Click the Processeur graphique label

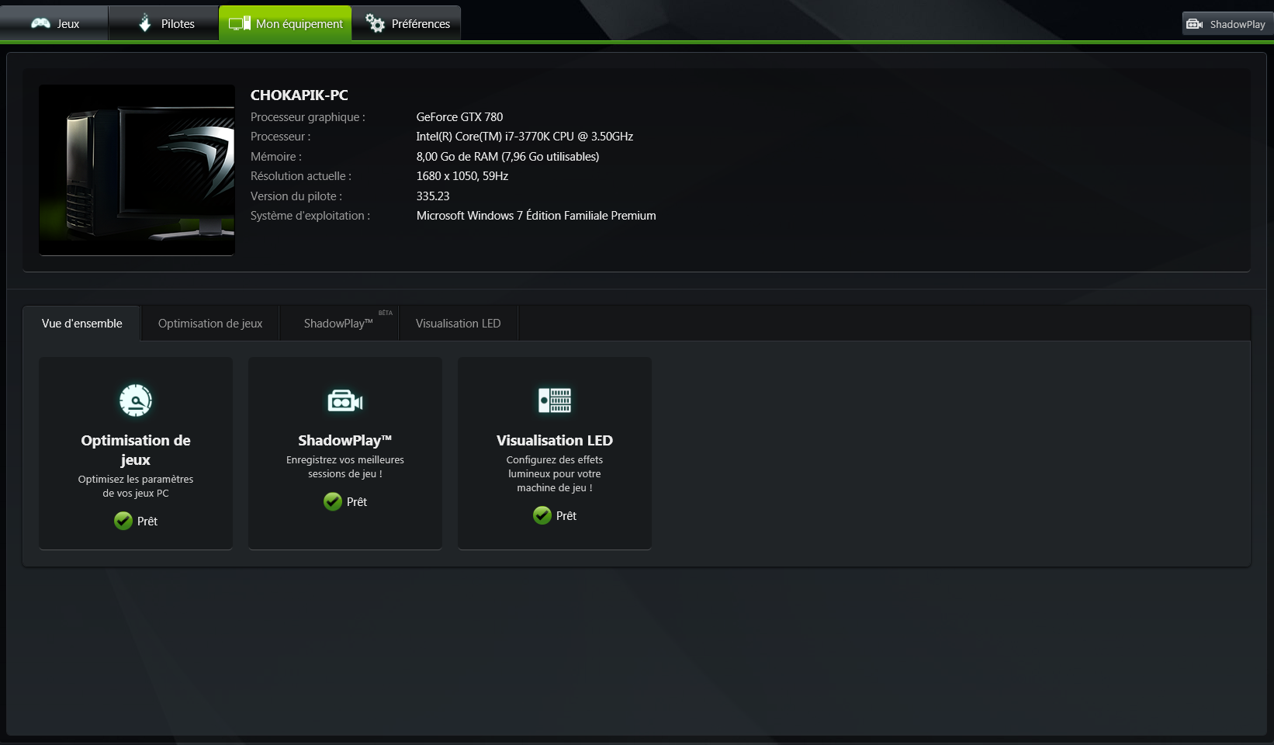[x=308, y=117]
